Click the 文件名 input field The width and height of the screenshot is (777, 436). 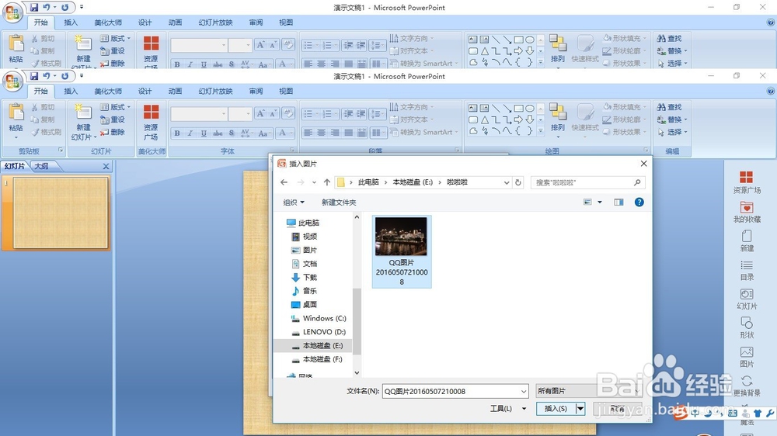tap(455, 392)
